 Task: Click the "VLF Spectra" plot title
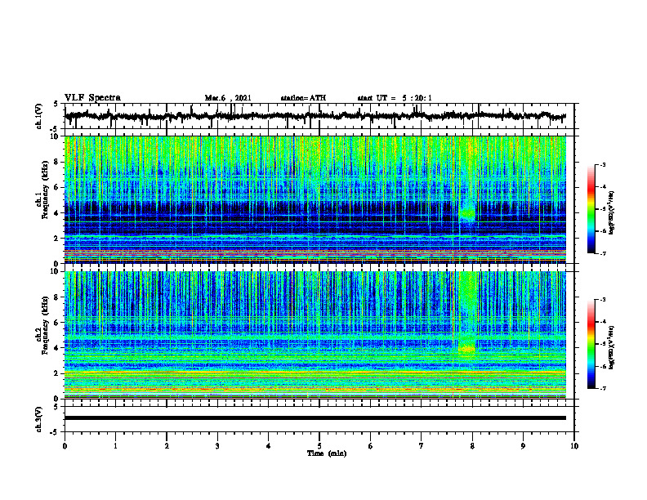[x=92, y=98]
